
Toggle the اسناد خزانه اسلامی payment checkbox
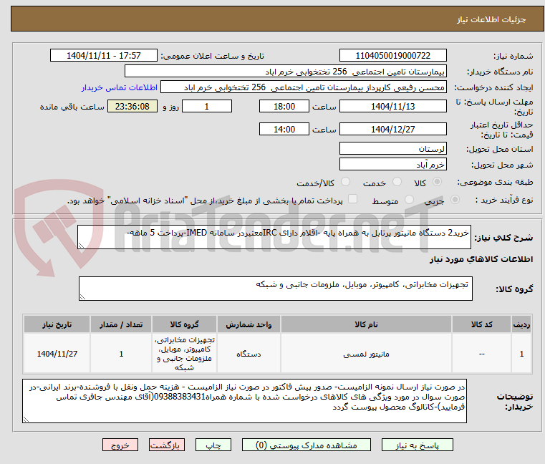353,199
